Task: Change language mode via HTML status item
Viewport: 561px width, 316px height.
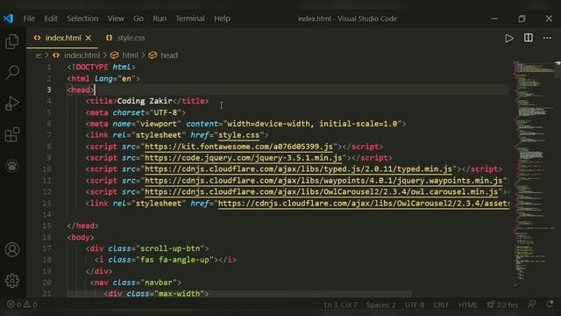Action: [x=467, y=305]
